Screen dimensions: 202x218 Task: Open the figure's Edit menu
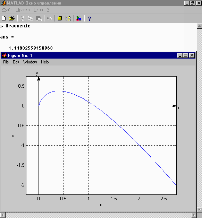(16, 62)
